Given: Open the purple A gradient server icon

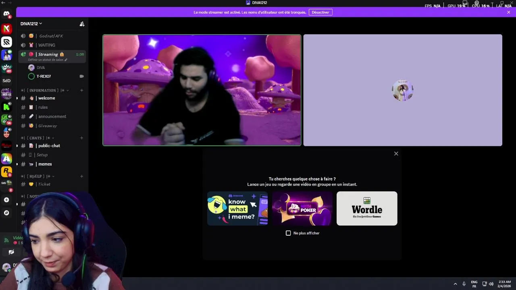Looking at the screenshot, I should [x=6, y=159].
